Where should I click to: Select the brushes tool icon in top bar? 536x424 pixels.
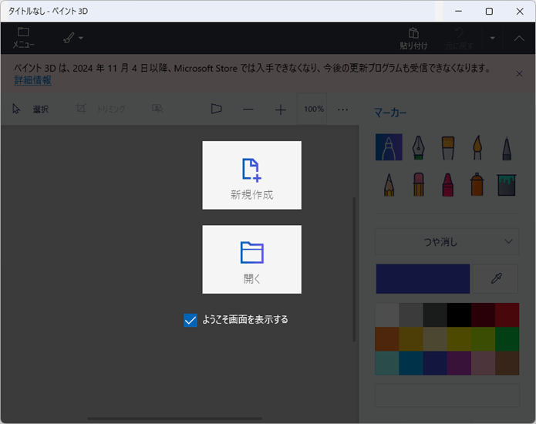tap(69, 38)
